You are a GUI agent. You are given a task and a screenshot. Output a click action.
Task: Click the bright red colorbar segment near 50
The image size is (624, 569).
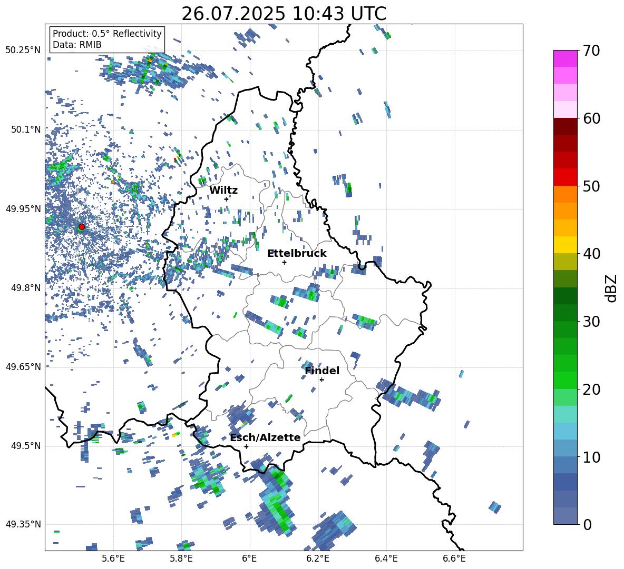[565, 177]
